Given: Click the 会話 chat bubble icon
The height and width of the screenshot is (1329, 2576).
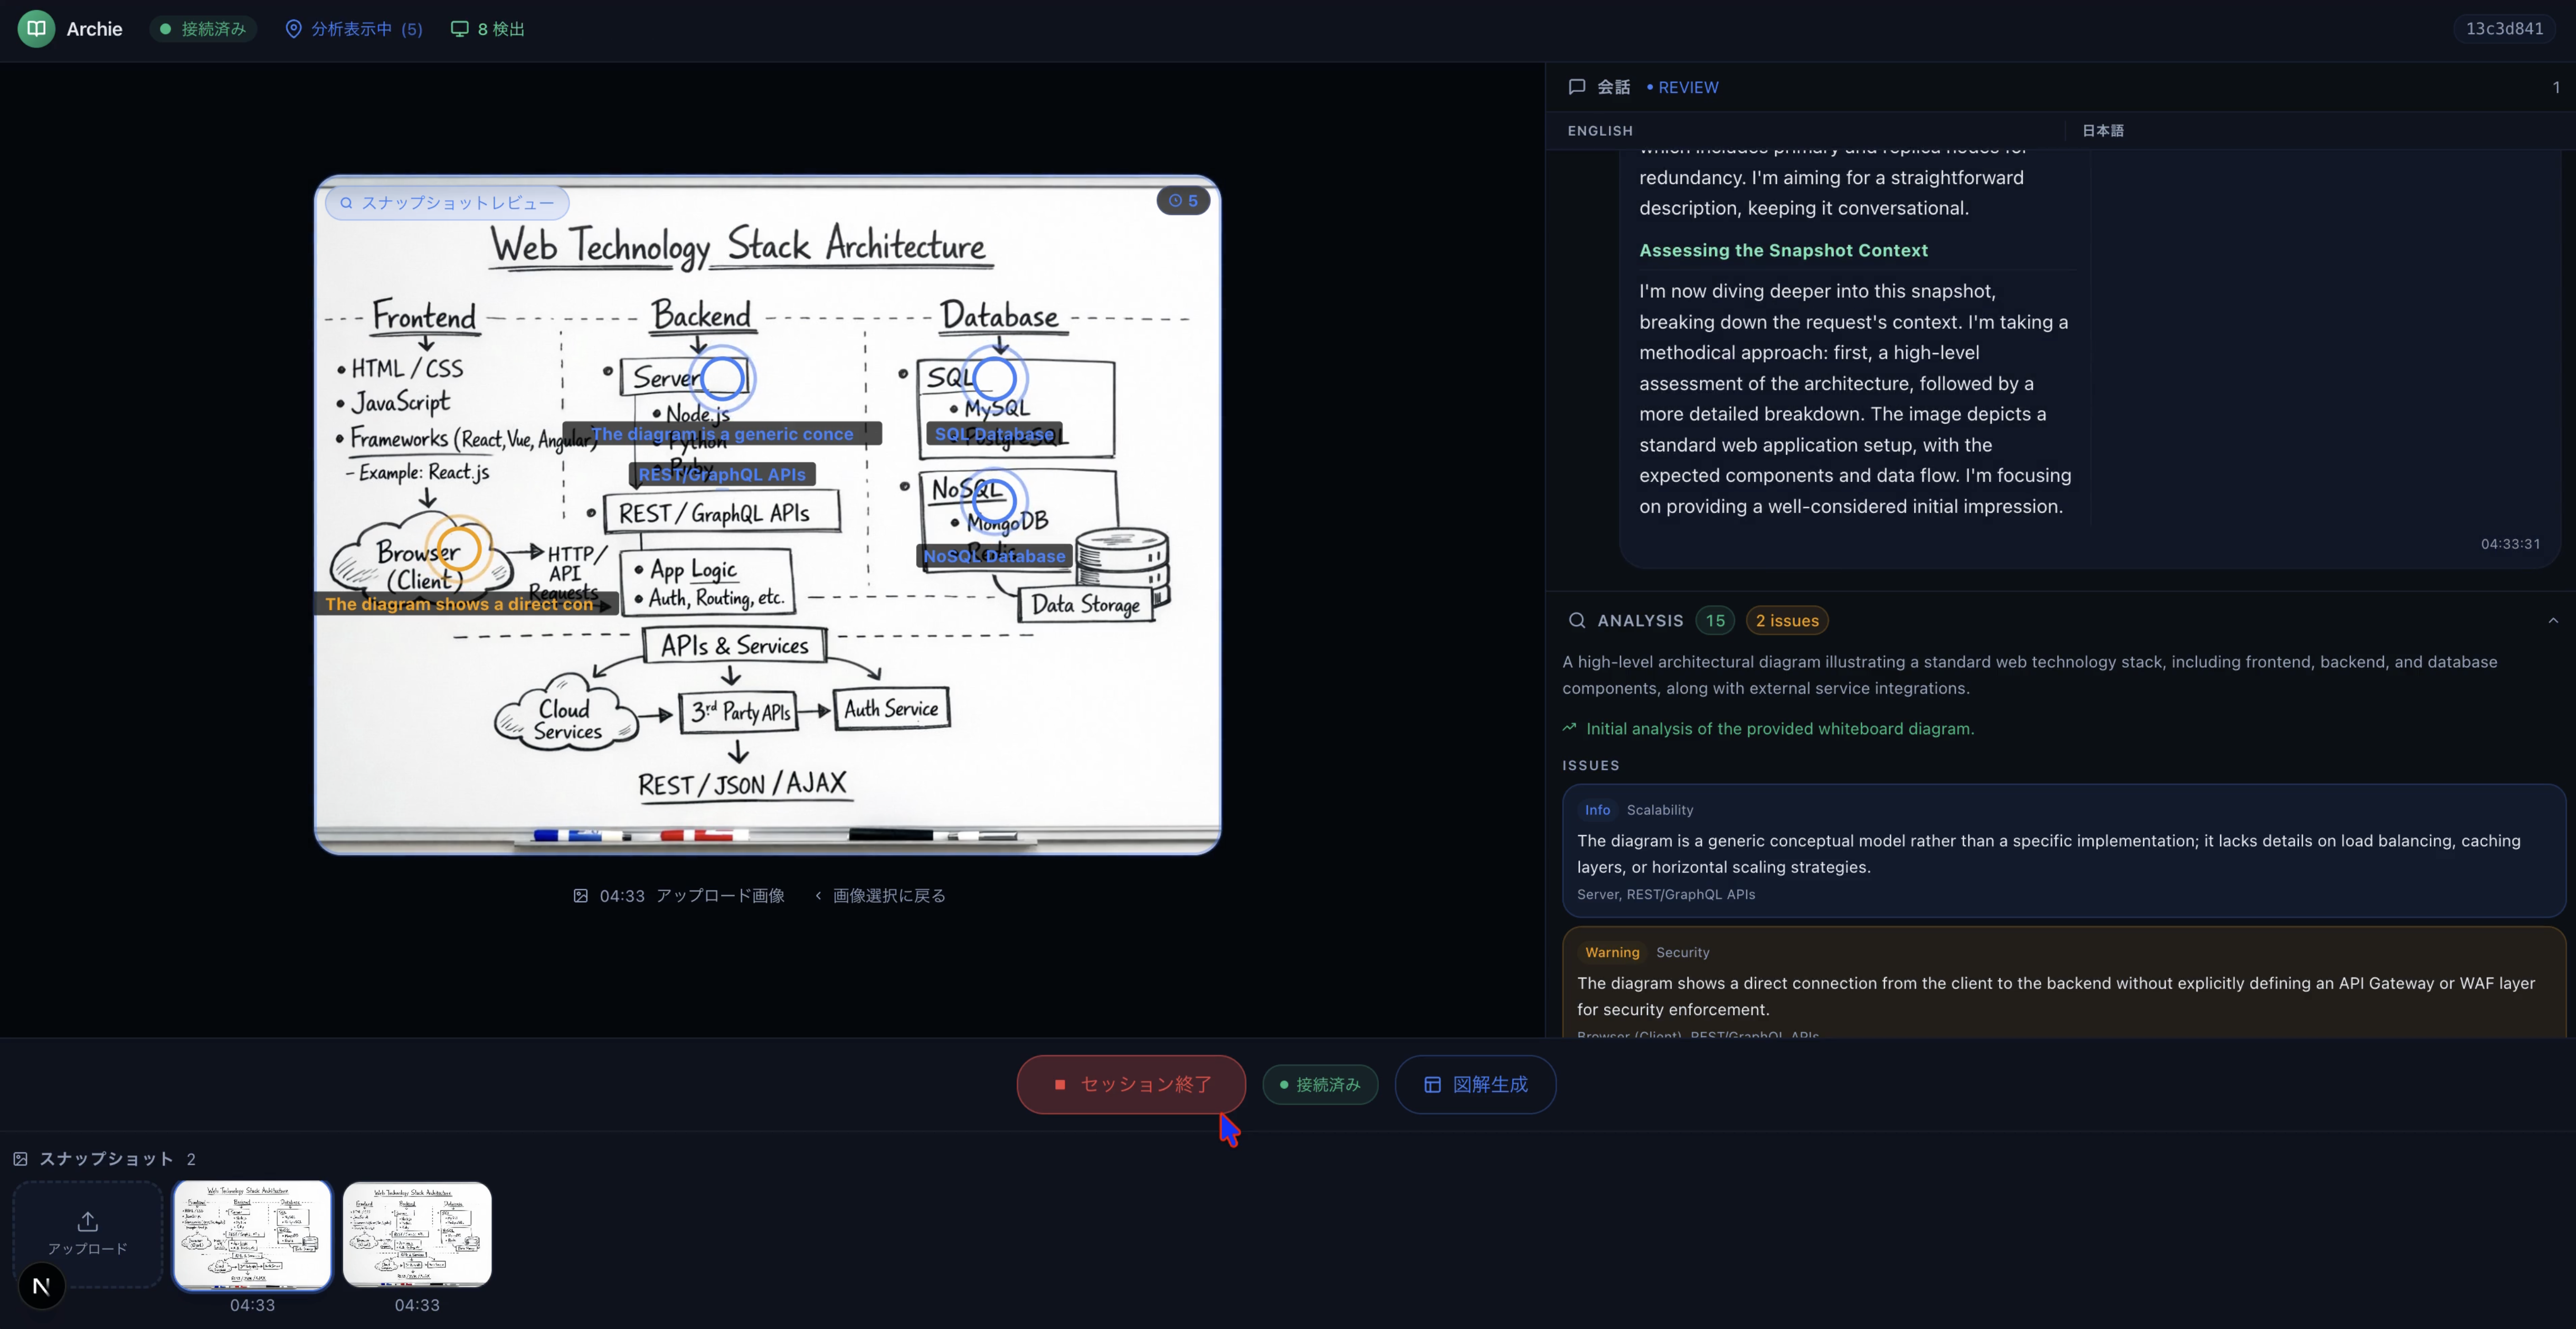Looking at the screenshot, I should click(1577, 87).
